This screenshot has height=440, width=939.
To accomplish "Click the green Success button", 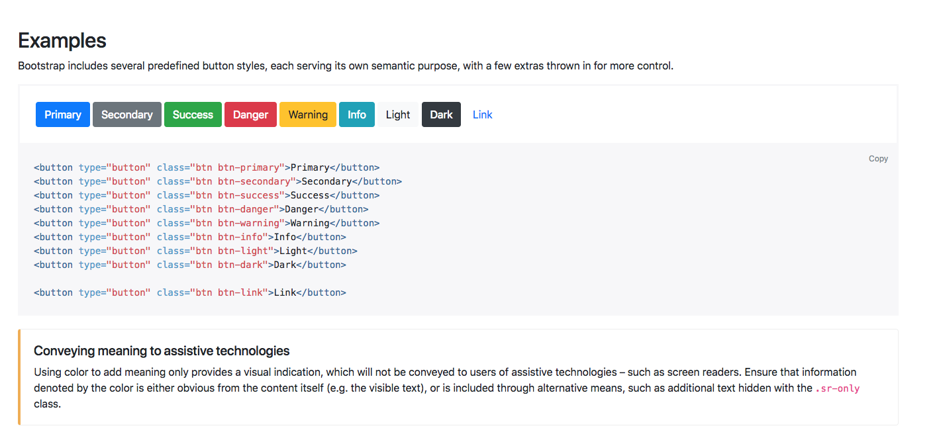I will 193,114.
